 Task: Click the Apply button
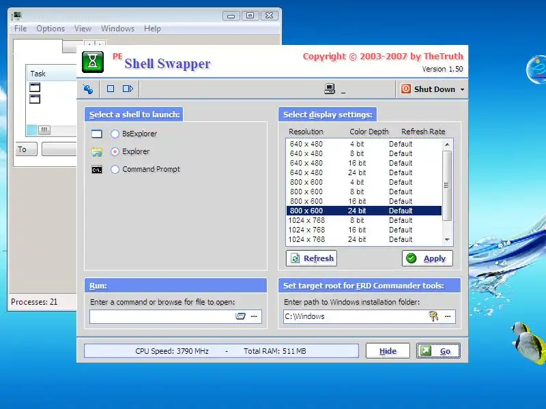point(428,258)
